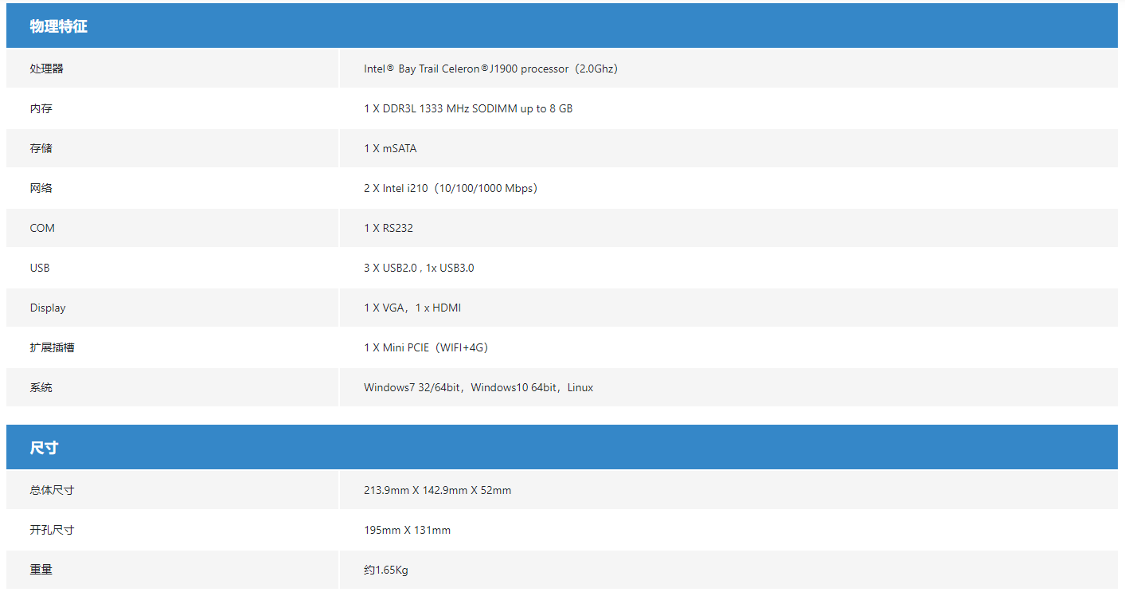This screenshot has height=596, width=1125.
Task: Select the 1 X RS232 value
Action: pos(389,228)
